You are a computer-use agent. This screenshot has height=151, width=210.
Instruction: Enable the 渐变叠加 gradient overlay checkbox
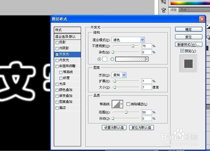tap(57, 96)
